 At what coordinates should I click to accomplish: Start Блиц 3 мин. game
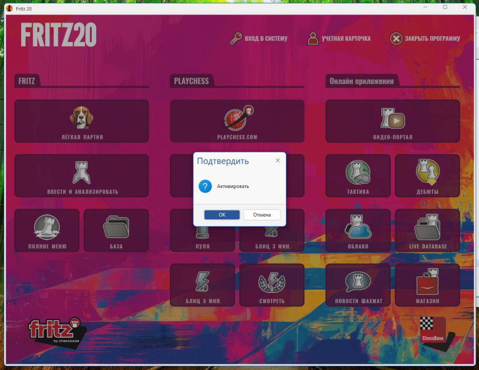[272, 239]
